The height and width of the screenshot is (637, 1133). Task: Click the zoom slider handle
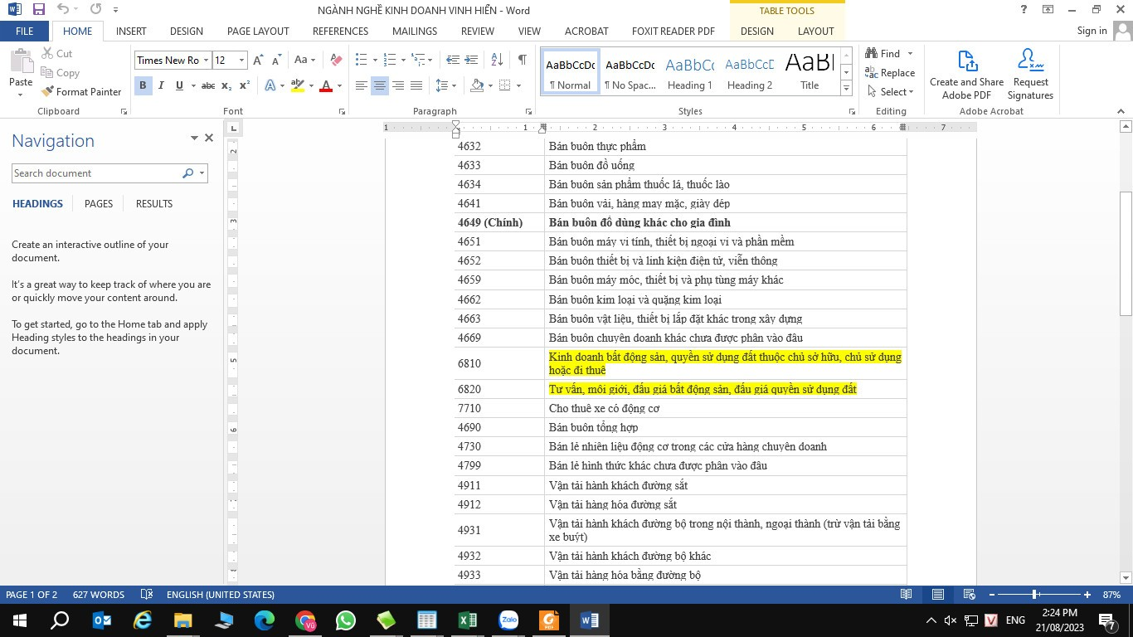click(x=1035, y=595)
